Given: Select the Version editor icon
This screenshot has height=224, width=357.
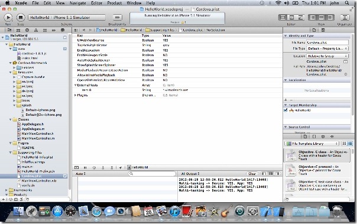Looking at the screenshot, I should pyautogui.click(x=300, y=18).
